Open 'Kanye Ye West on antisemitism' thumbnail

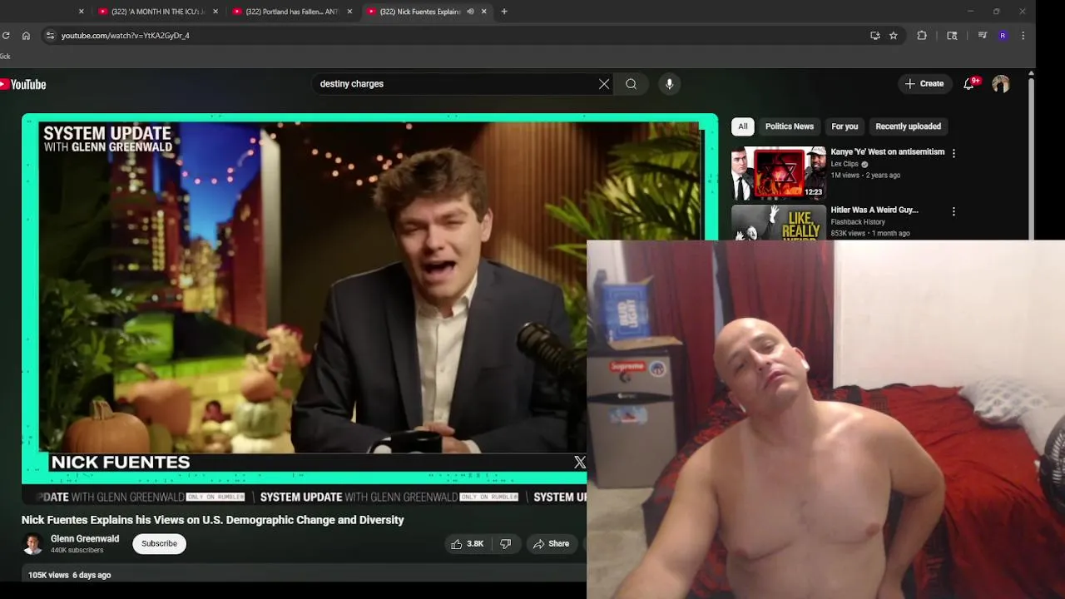[779, 174]
